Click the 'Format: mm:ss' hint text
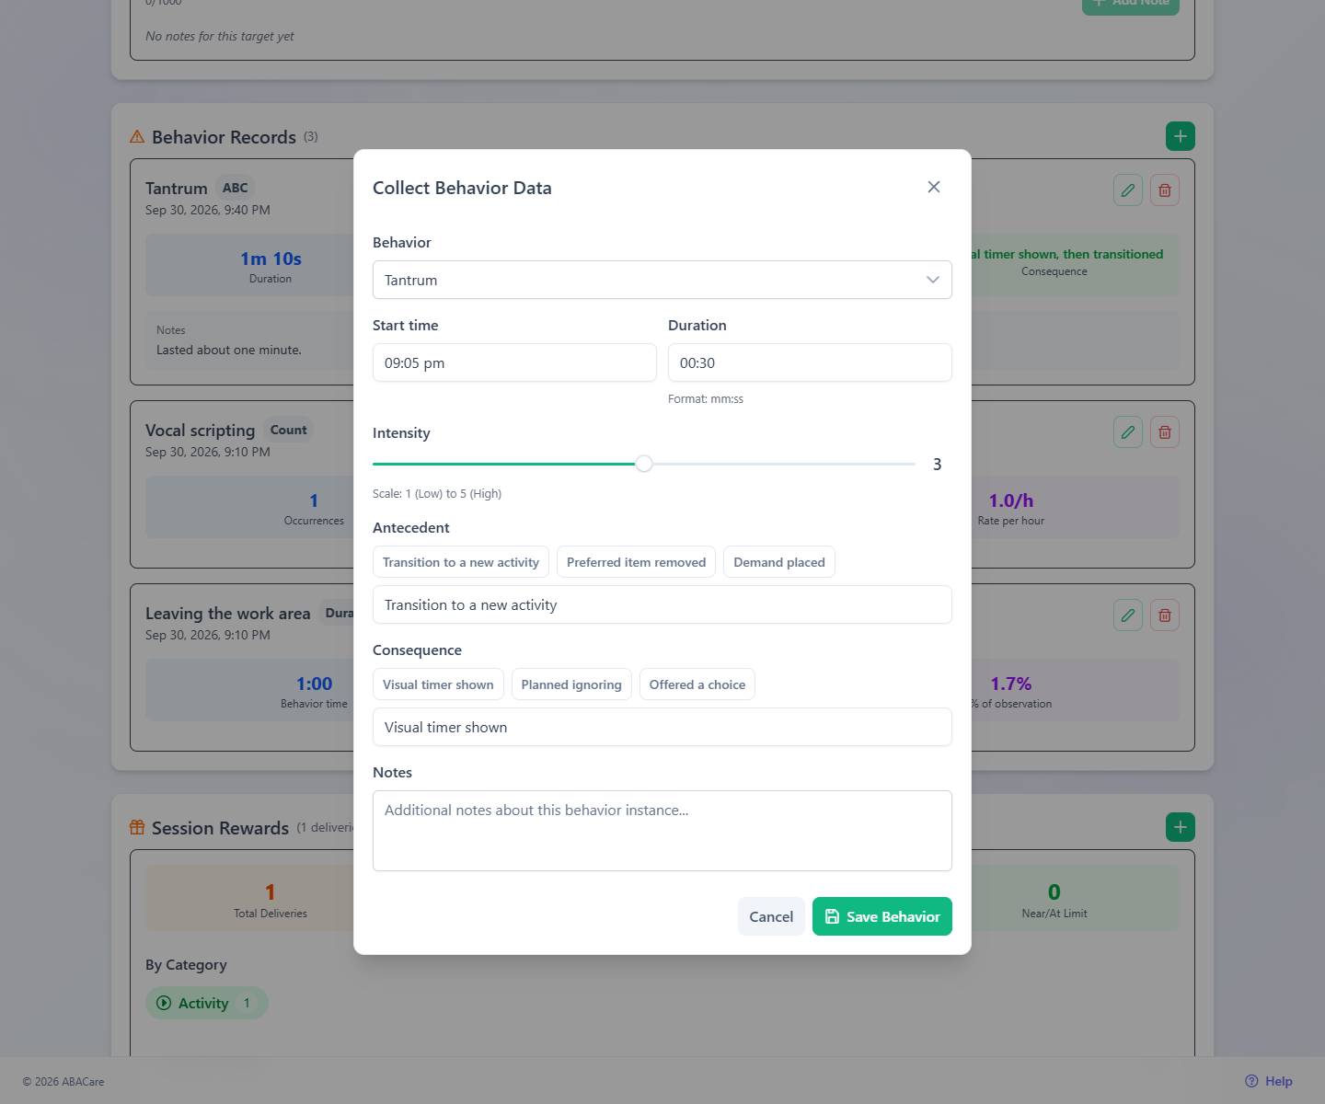1325x1104 pixels. [706, 399]
